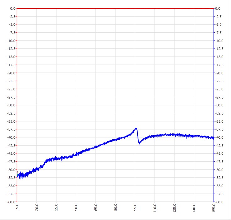Click -2.5 on the blue right axis
This screenshot has height=220, width=231.
[x=218, y=17]
